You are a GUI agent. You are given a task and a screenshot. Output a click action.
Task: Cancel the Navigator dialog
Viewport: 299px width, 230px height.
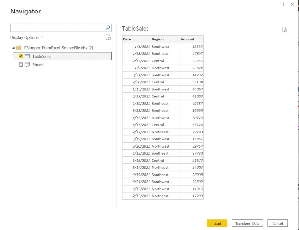click(x=277, y=223)
